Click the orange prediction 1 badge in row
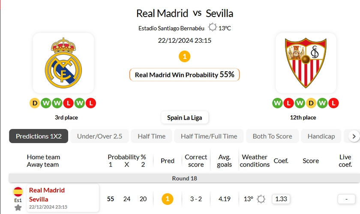Image resolution: width=360 pixels, height=214 pixels. coord(168,199)
